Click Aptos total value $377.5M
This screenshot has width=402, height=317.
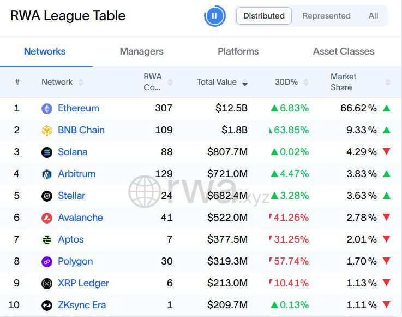(227, 239)
